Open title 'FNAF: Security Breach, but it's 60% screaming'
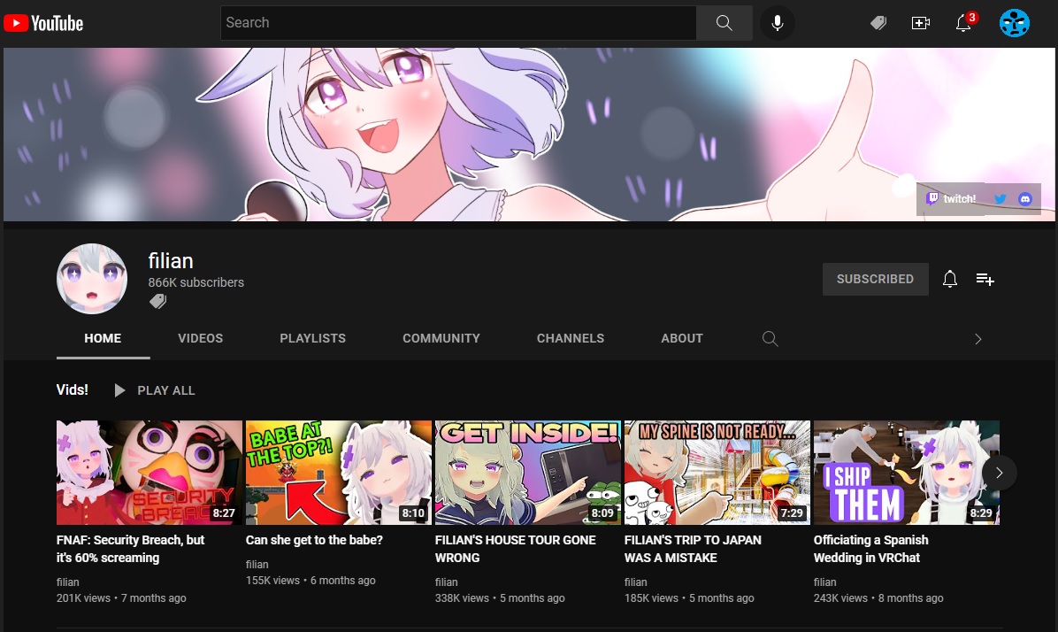Screen dimensions: 1058x632 [130, 549]
